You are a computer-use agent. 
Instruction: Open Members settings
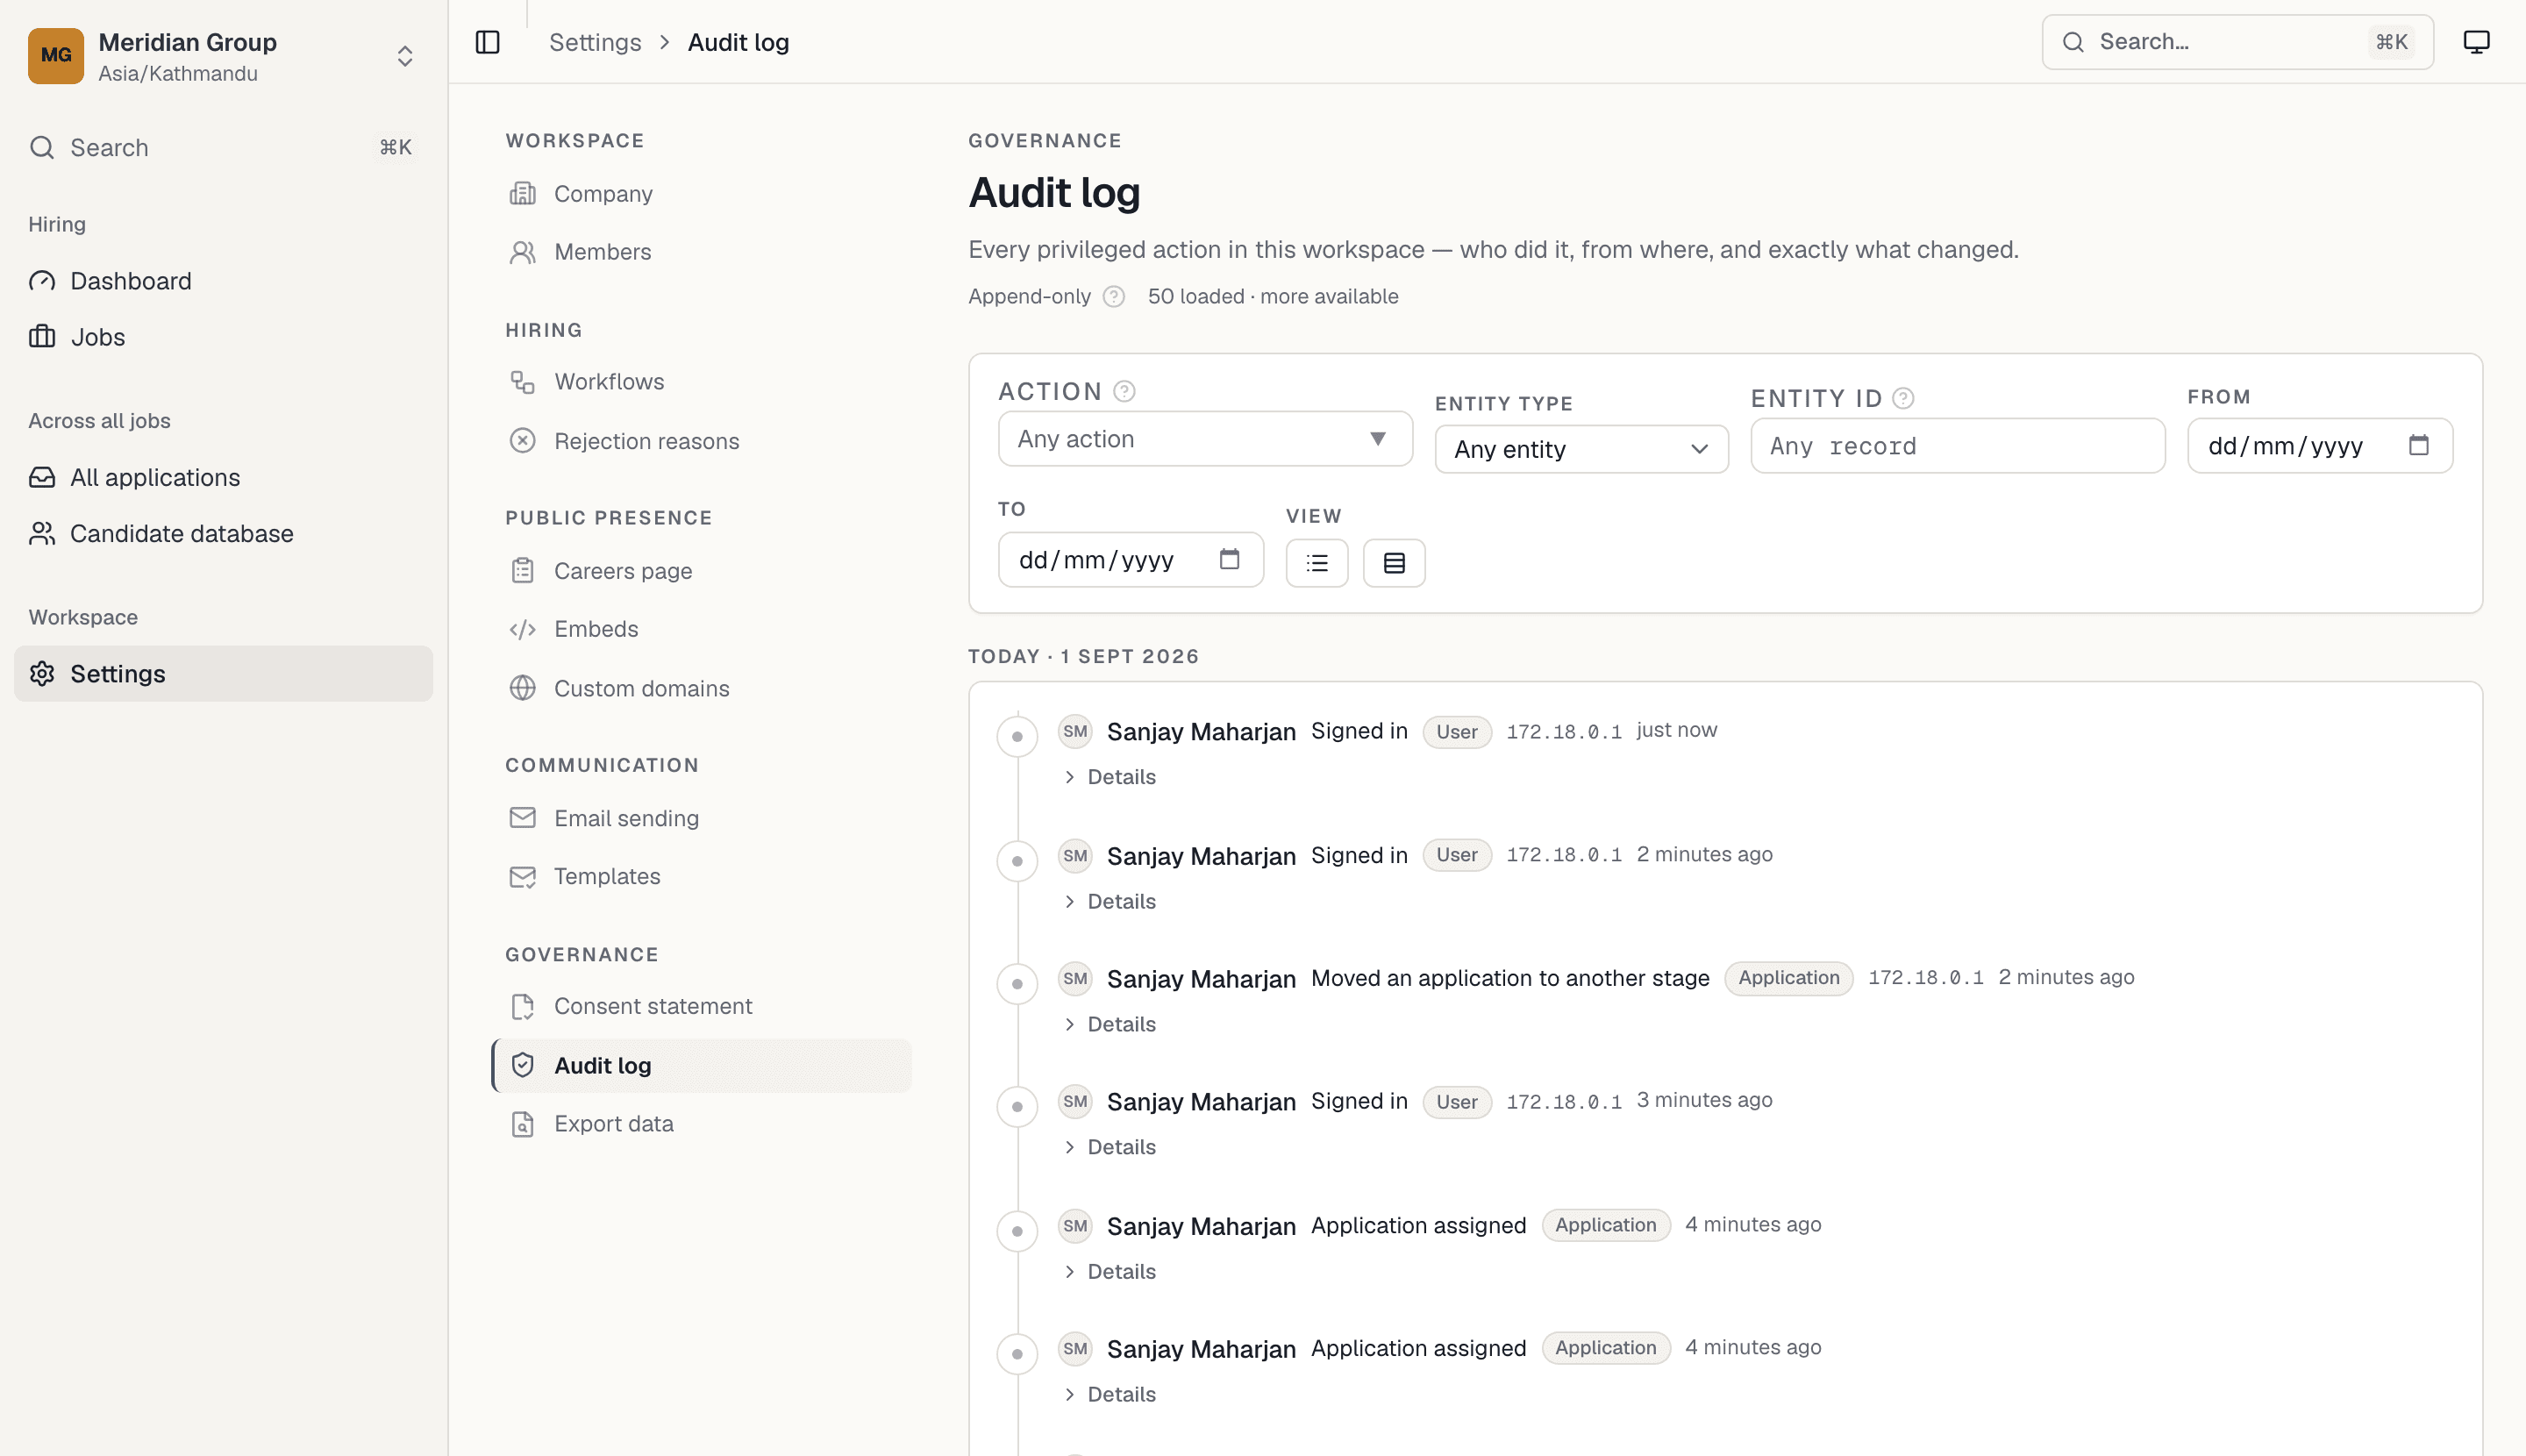701,252
